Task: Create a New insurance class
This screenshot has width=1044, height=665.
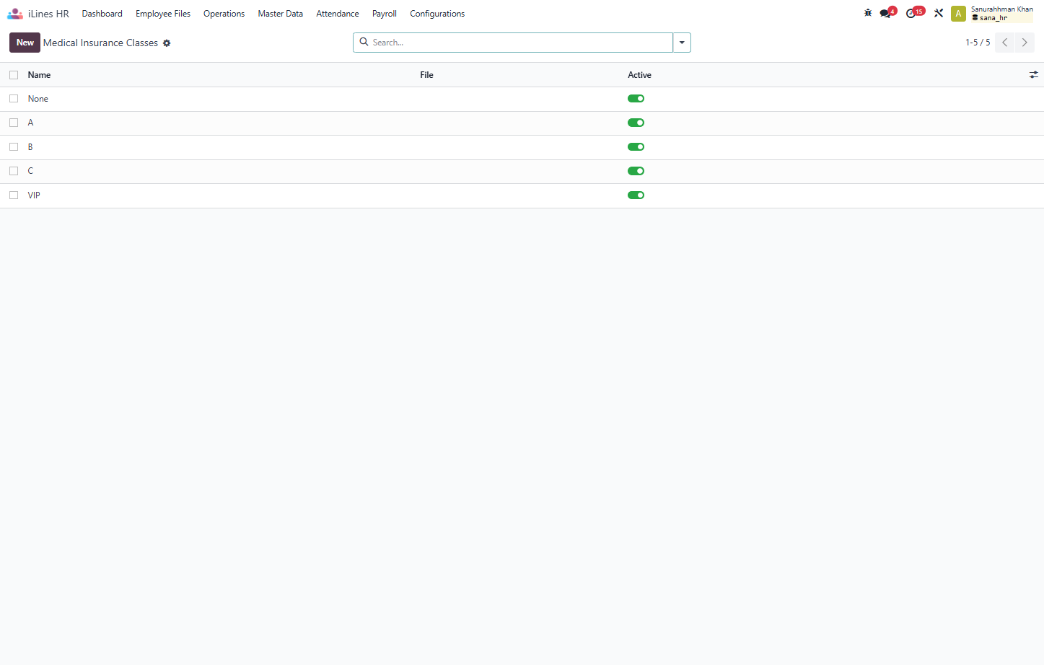Action: click(x=25, y=43)
